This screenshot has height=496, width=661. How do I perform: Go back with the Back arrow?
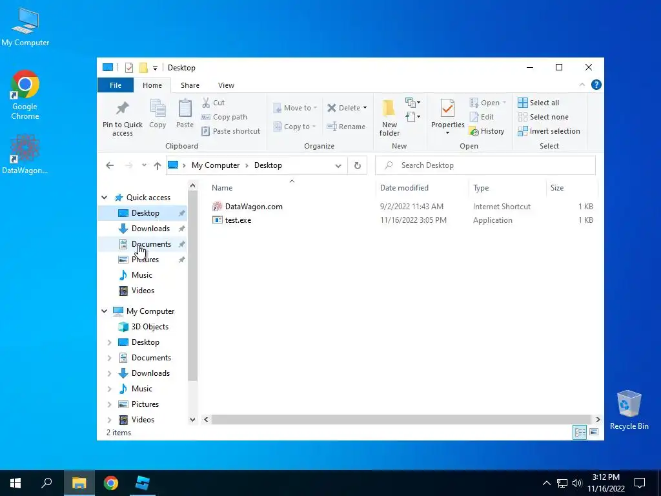[110, 165]
